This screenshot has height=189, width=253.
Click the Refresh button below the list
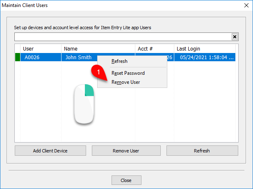coord(202,151)
